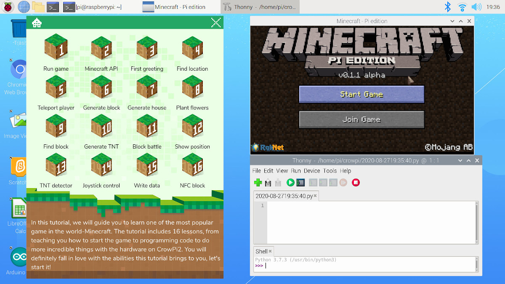Open lesson 11 Block battle icon

coord(147,126)
